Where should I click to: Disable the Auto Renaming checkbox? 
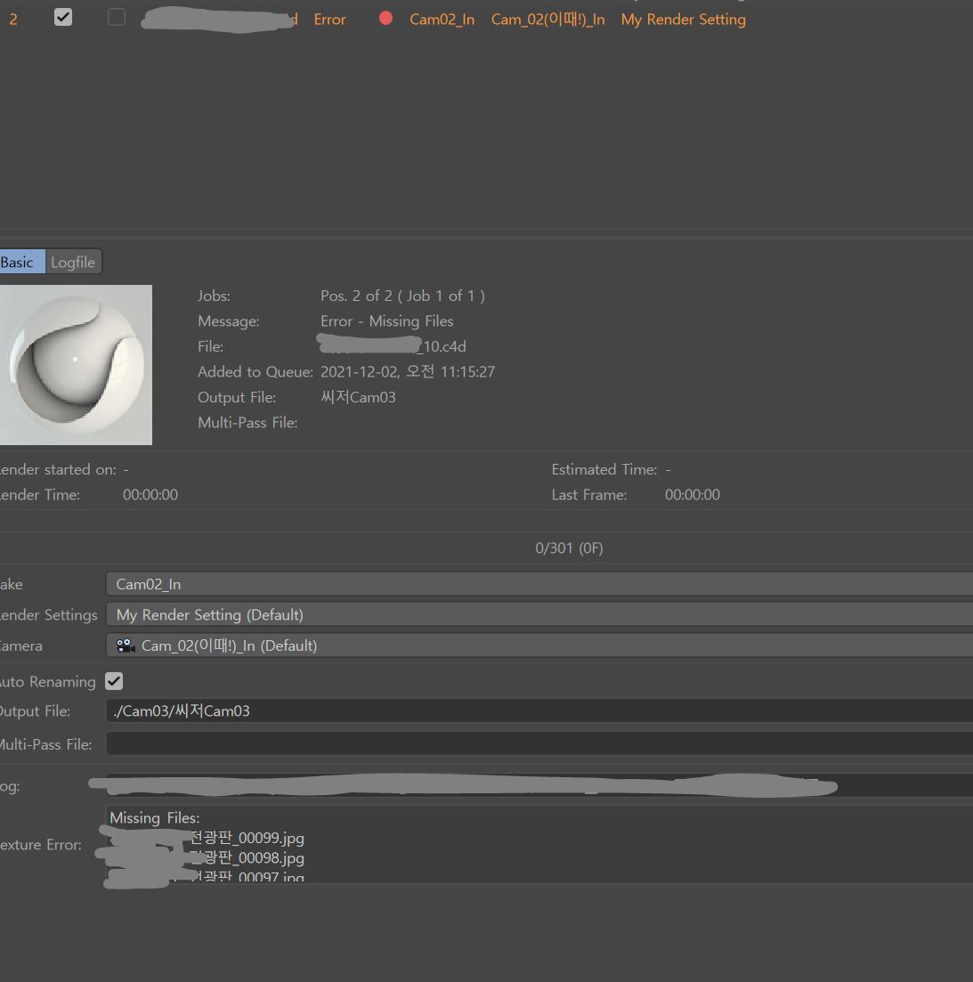tap(114, 681)
